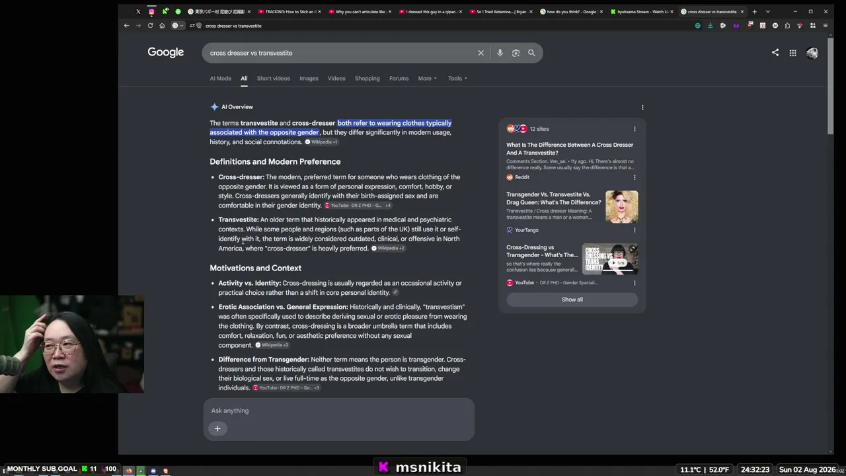Show Short videos results
The height and width of the screenshot is (476, 846).
pyautogui.click(x=274, y=78)
